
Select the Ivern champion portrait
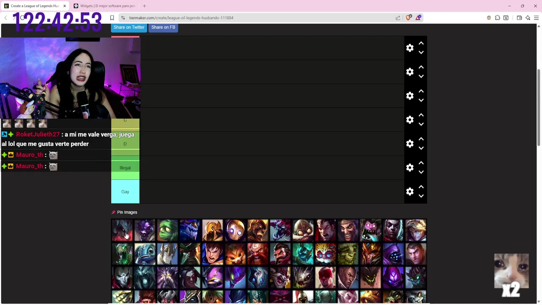348,254
